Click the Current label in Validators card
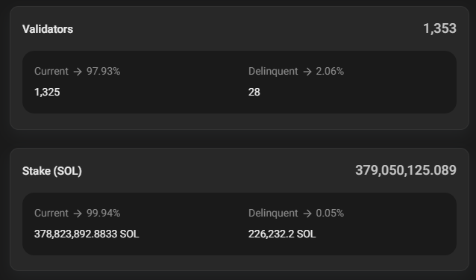The width and height of the screenshot is (476, 280). click(x=51, y=72)
